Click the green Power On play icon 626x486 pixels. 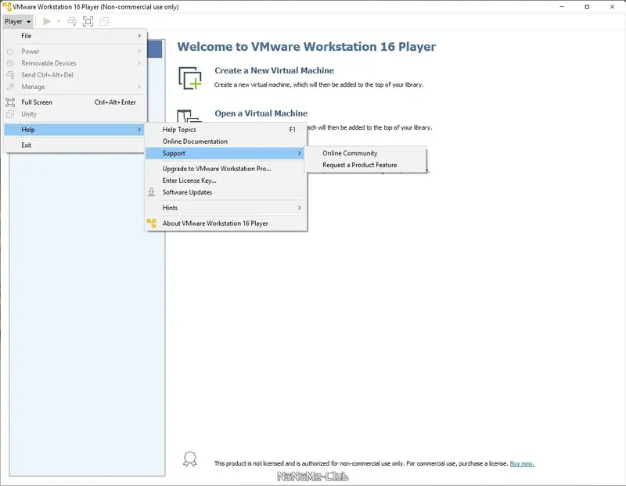[47, 22]
